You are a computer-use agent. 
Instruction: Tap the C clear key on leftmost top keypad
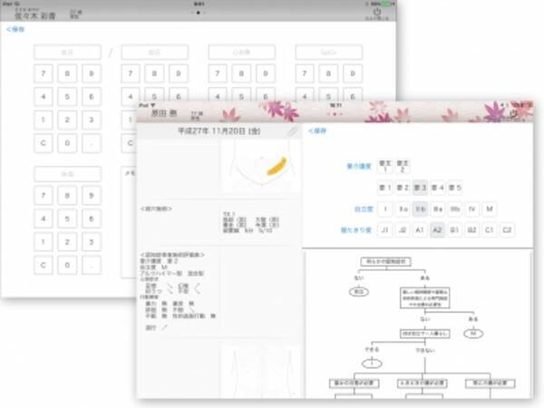point(44,143)
